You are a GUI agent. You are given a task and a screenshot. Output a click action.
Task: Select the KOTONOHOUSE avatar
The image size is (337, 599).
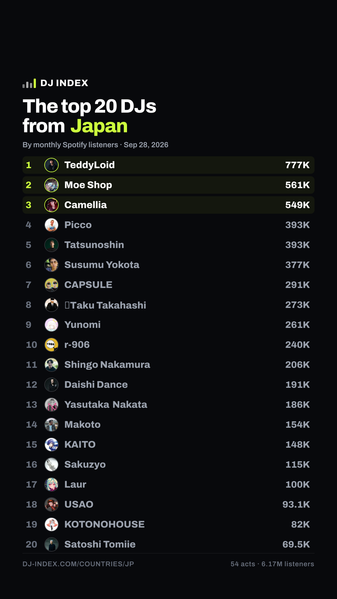[x=51, y=524]
